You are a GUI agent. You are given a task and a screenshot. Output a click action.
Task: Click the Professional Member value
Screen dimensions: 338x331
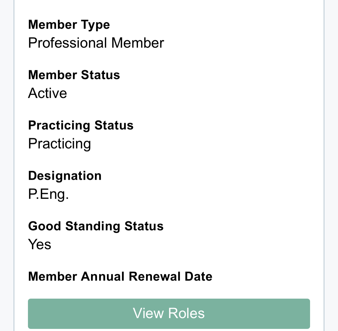pos(96,43)
